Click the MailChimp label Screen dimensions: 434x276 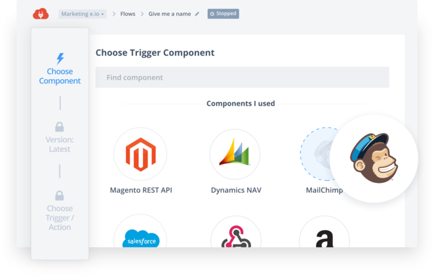[324, 190]
